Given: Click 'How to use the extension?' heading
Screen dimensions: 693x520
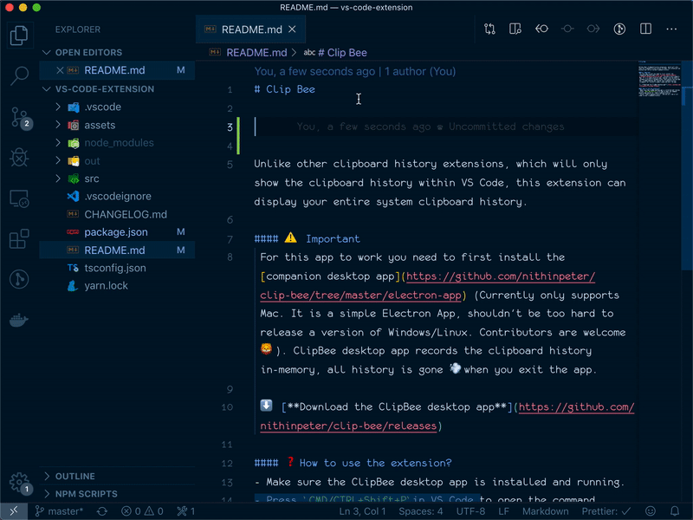Looking at the screenshot, I should click(375, 463).
